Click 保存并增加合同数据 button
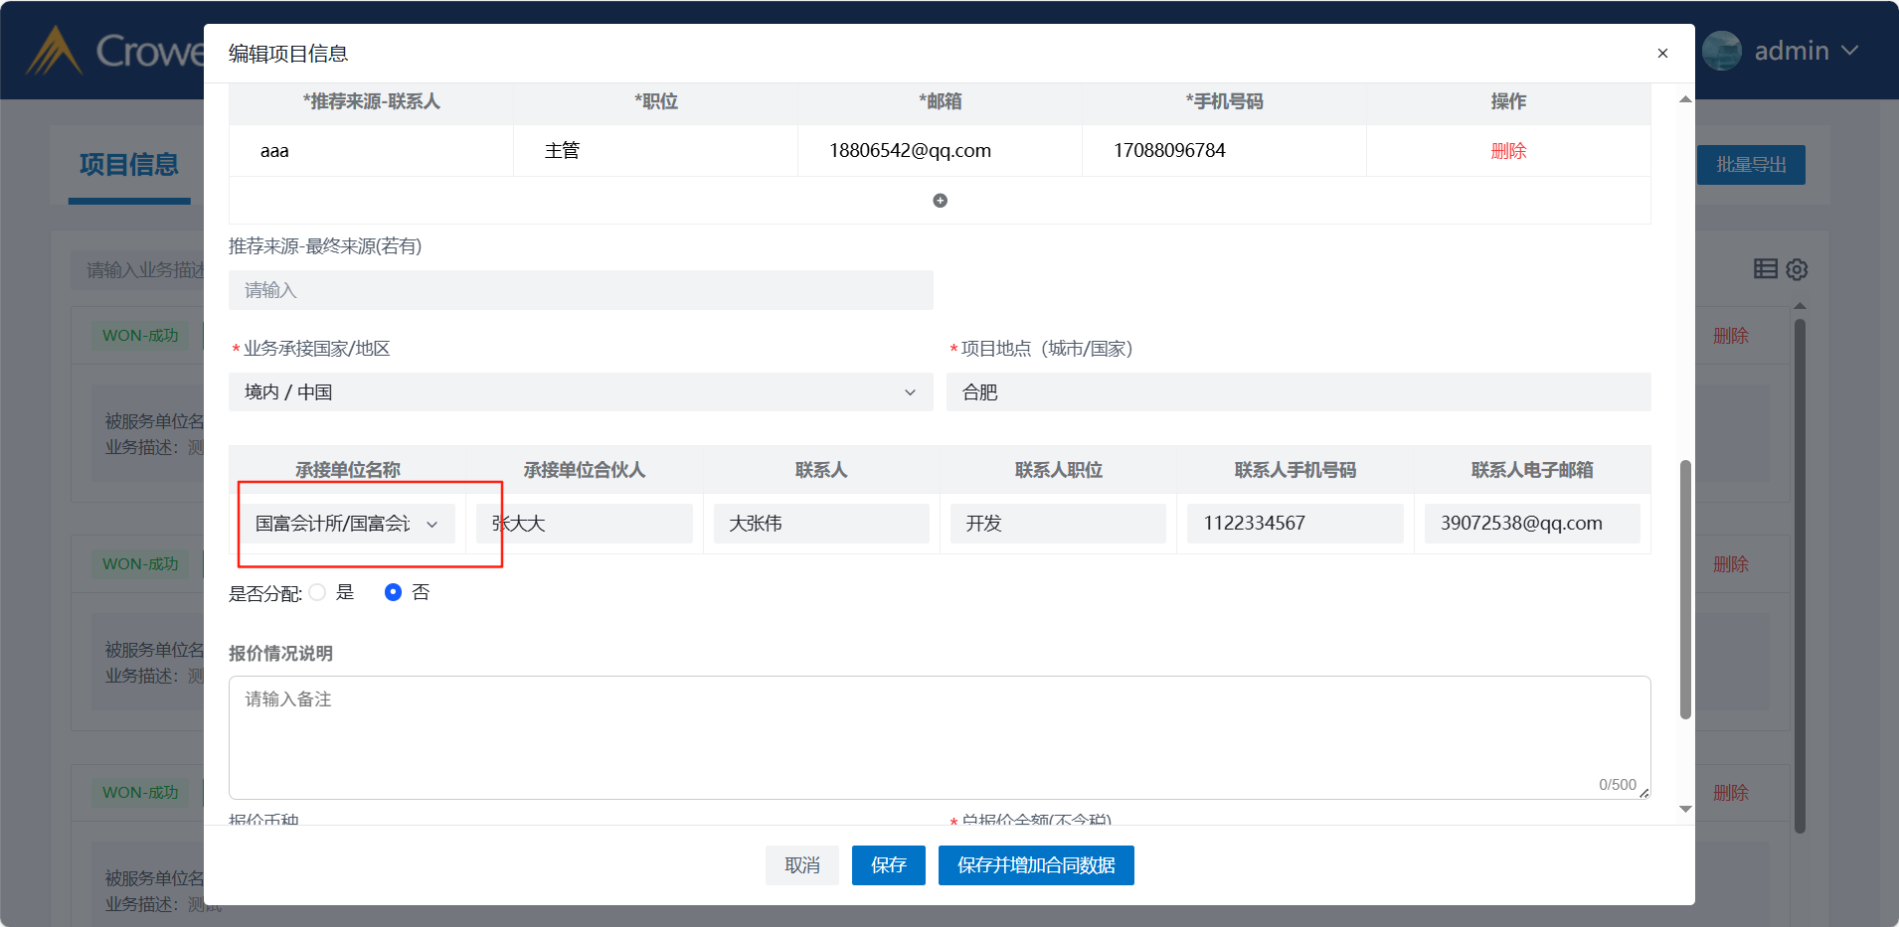This screenshot has height=927, width=1899. pos(1036,865)
